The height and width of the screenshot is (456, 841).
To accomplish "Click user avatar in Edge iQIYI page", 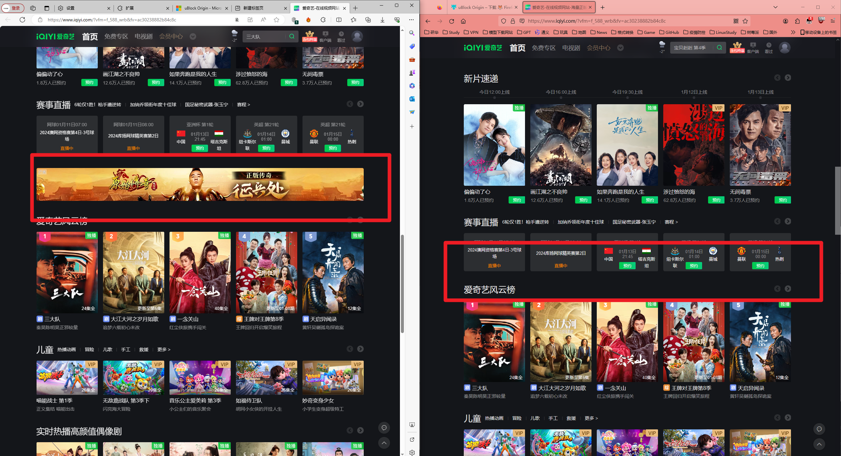I will (x=357, y=36).
